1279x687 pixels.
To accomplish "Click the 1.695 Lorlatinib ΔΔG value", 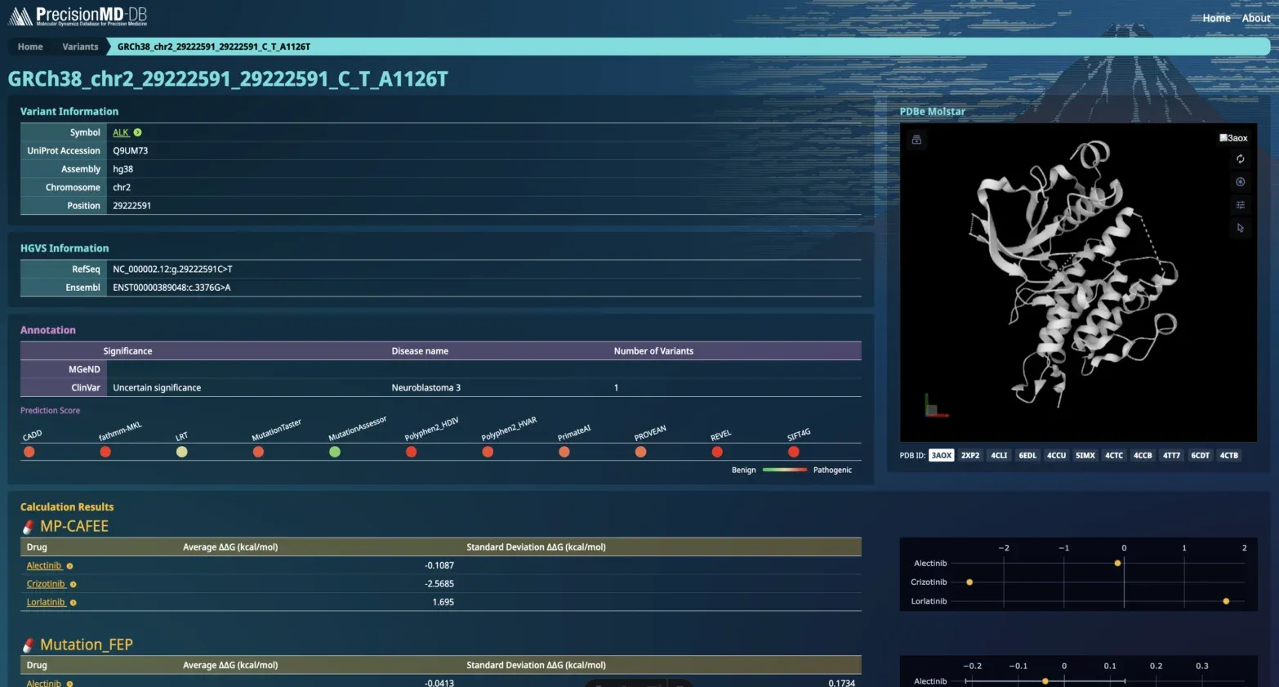I will click(443, 602).
